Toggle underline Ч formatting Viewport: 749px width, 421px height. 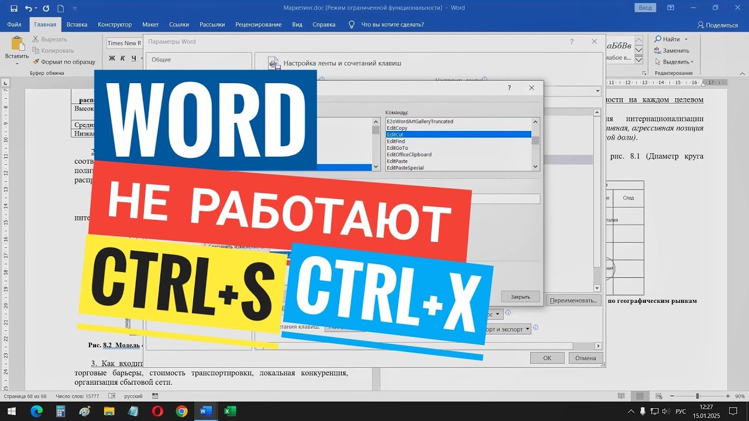click(x=134, y=58)
